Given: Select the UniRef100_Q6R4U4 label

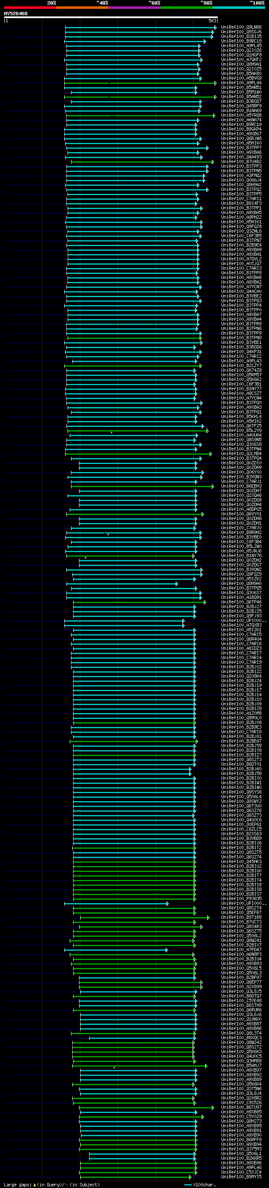Looking at the screenshot, I should click(x=241, y=639).
